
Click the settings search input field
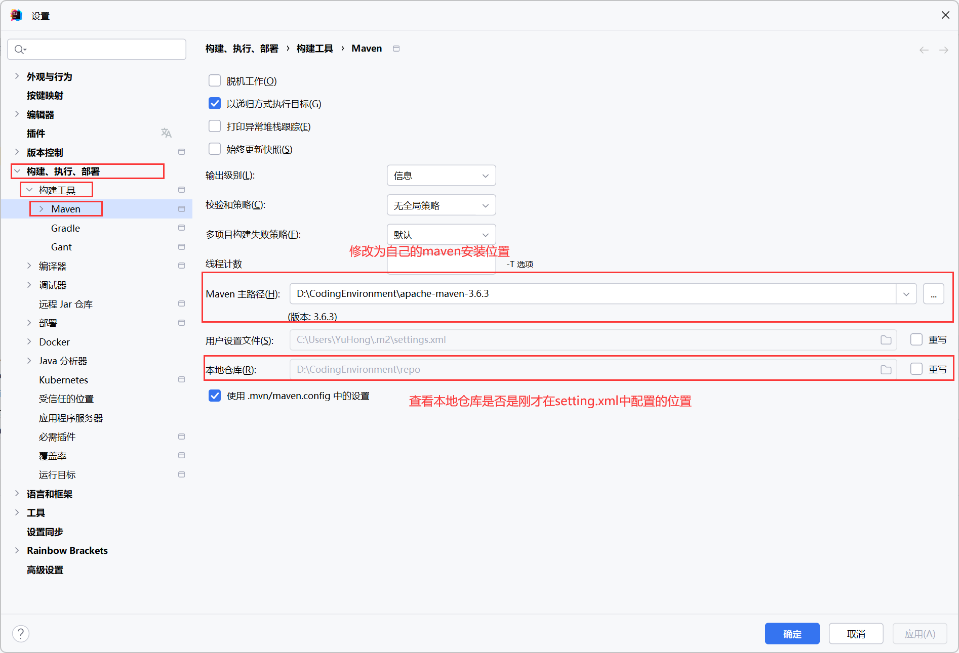[97, 49]
